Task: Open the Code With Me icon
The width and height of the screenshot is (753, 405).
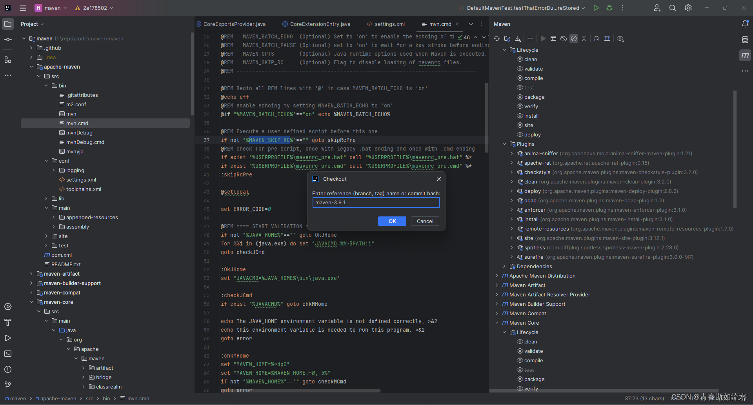Action: [x=657, y=8]
